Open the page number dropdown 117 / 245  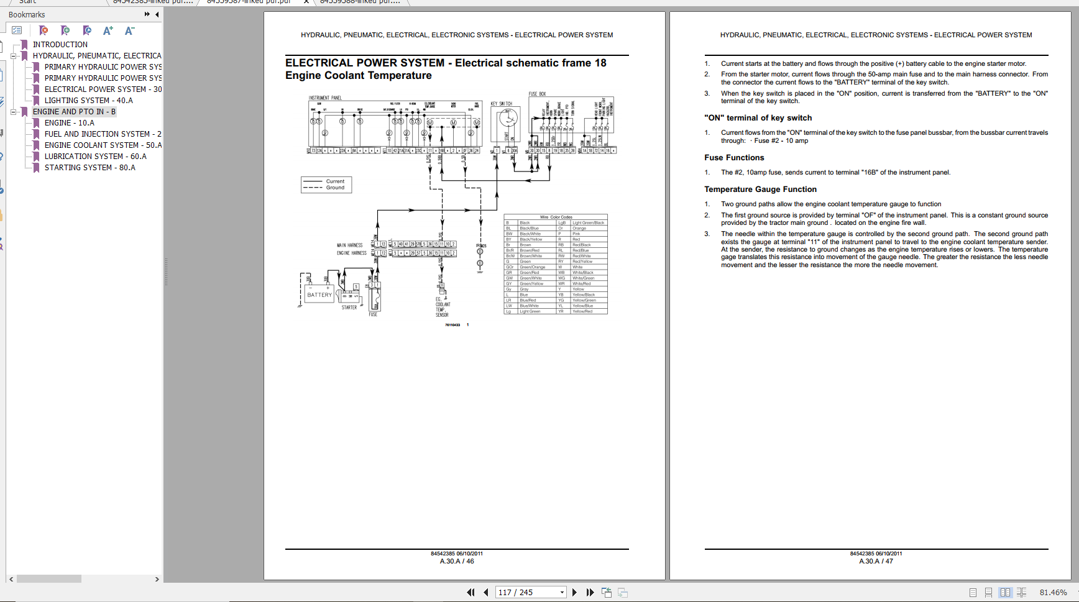pos(562,593)
